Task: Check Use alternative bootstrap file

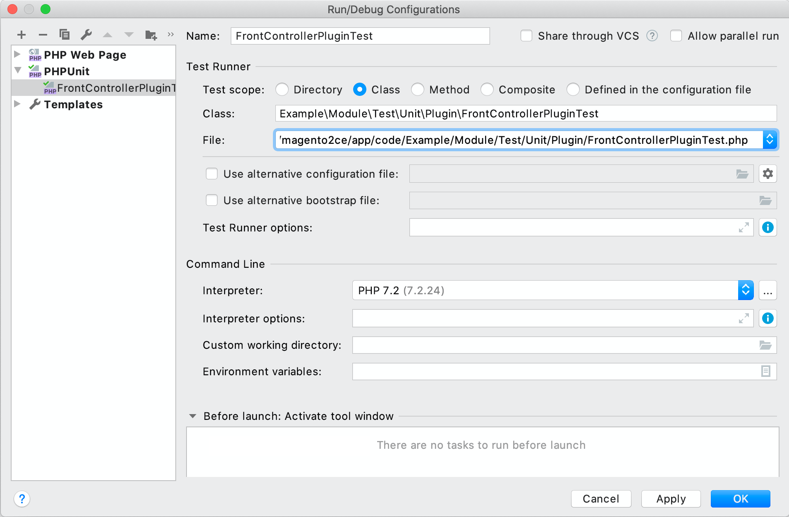Action: 212,200
